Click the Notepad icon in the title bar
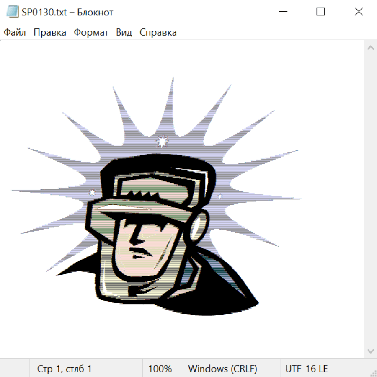 (12, 12)
